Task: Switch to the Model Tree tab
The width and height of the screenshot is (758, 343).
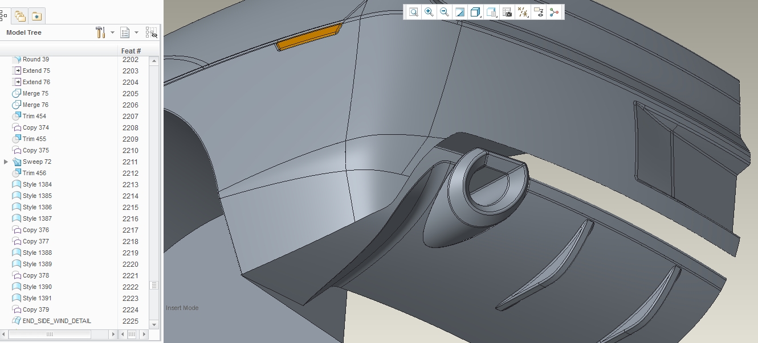Action: (3, 16)
